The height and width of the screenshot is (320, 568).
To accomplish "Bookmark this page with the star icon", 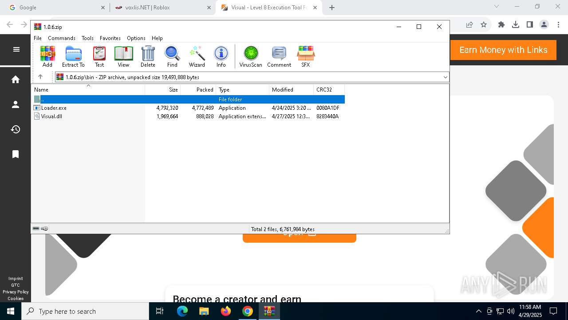I will point(484,25).
